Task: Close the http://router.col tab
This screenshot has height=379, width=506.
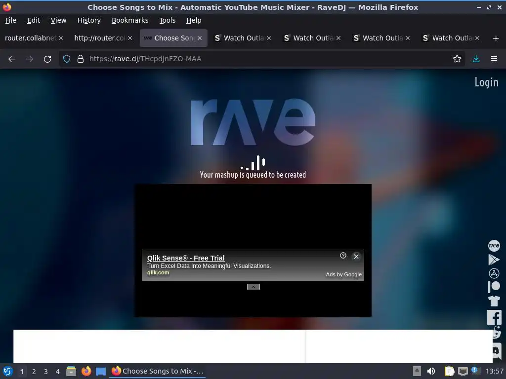Action: [x=130, y=38]
